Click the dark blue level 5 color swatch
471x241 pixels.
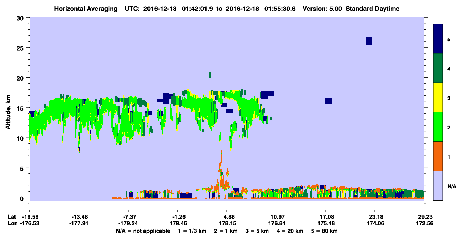(x=438, y=39)
